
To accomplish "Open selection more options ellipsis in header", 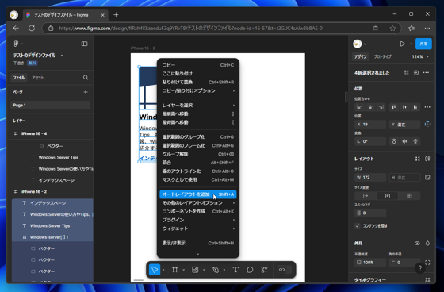I will click(x=427, y=73).
